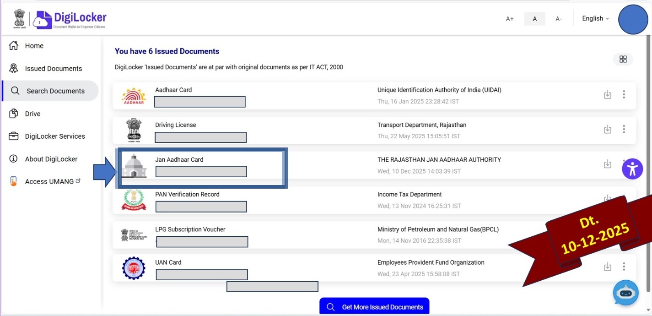The width and height of the screenshot is (652, 316).
Task: Download the UAN Card document
Action: 608,267
